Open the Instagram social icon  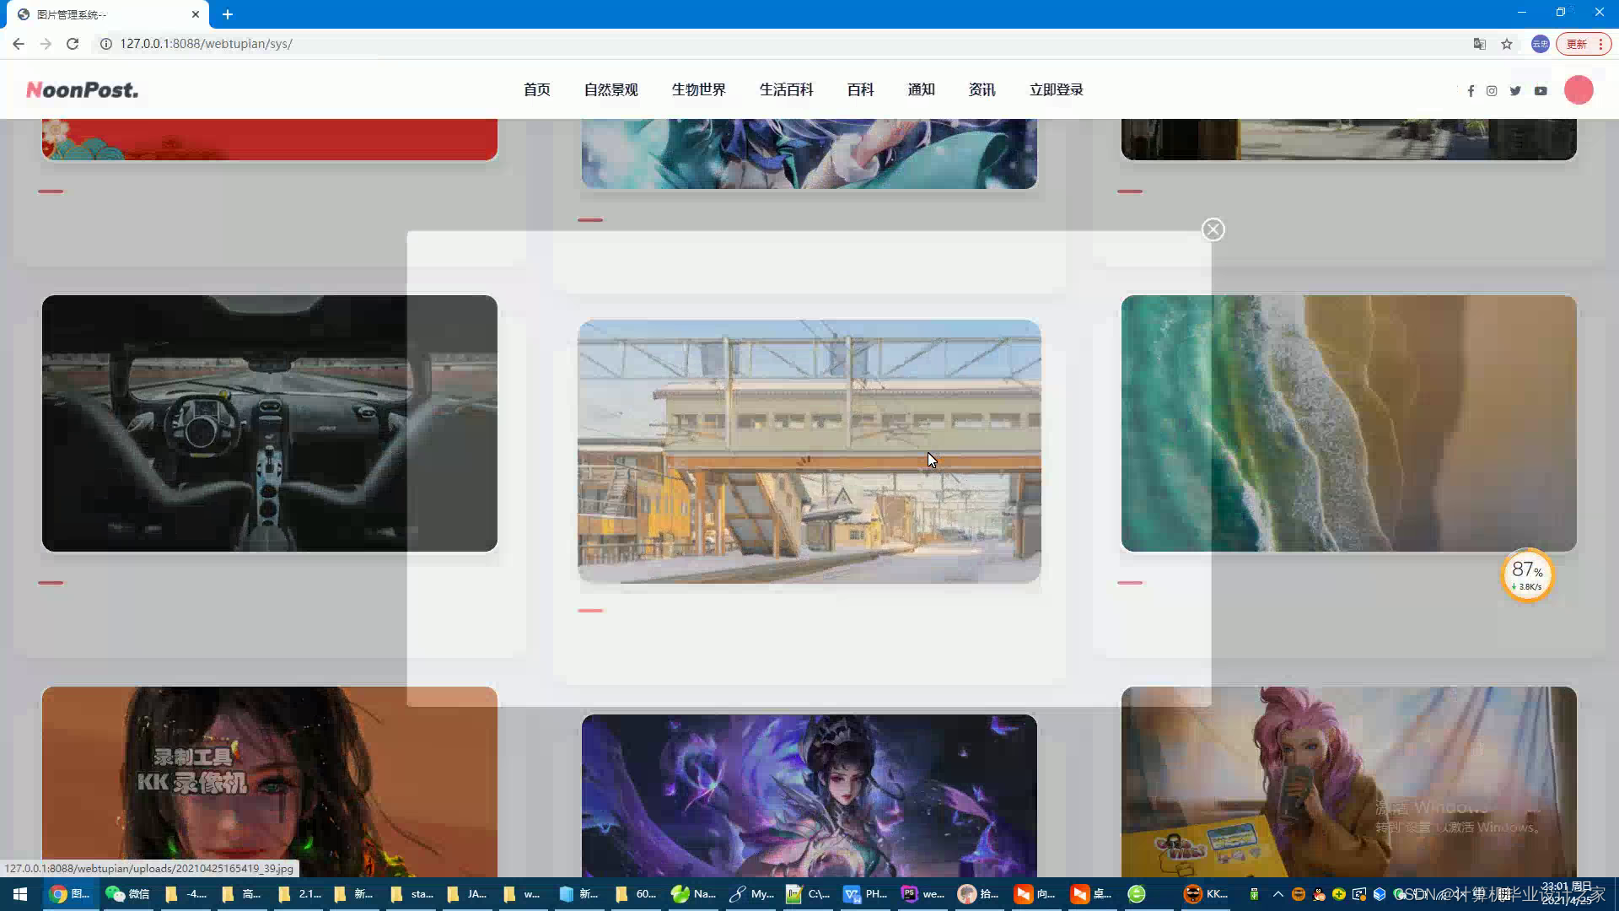pyautogui.click(x=1492, y=91)
